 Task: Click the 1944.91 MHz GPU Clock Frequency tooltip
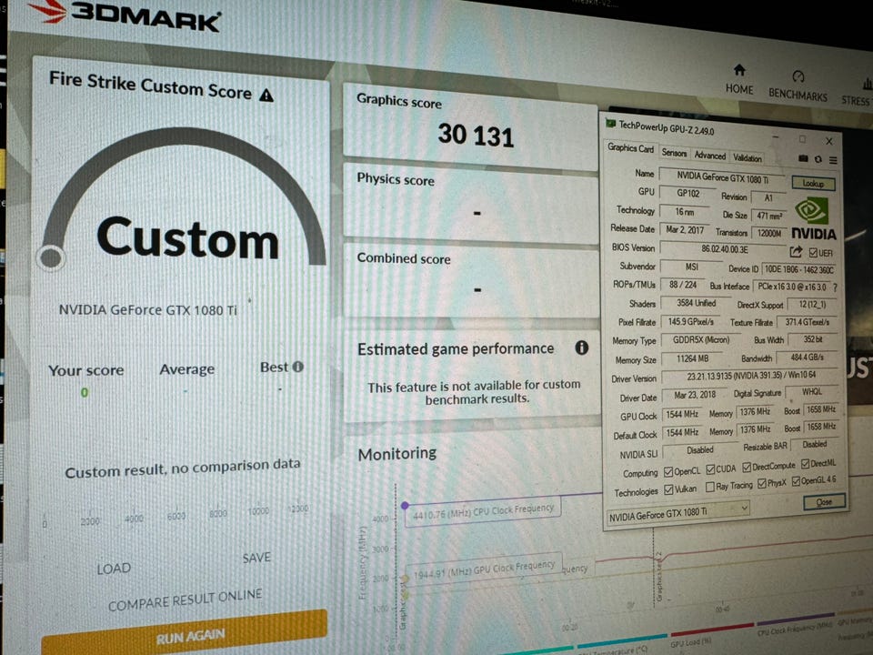coord(484,569)
